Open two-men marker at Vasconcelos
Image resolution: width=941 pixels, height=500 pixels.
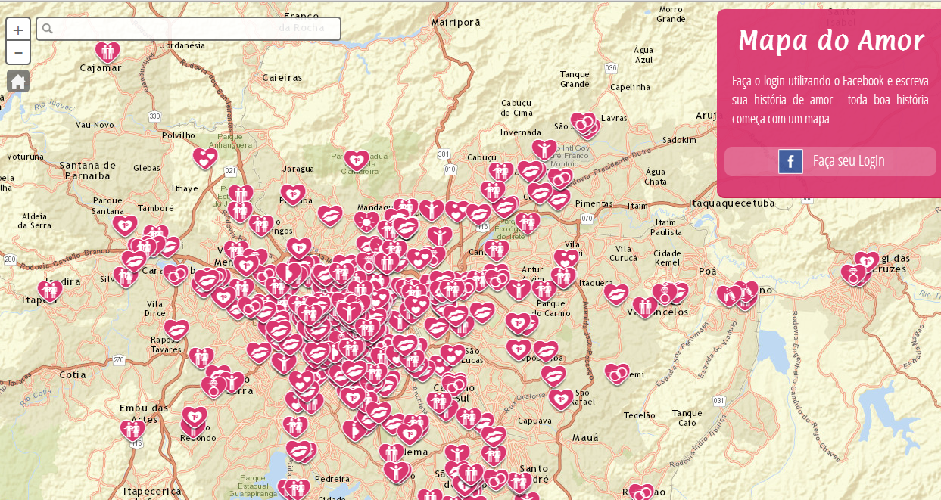[x=644, y=307]
